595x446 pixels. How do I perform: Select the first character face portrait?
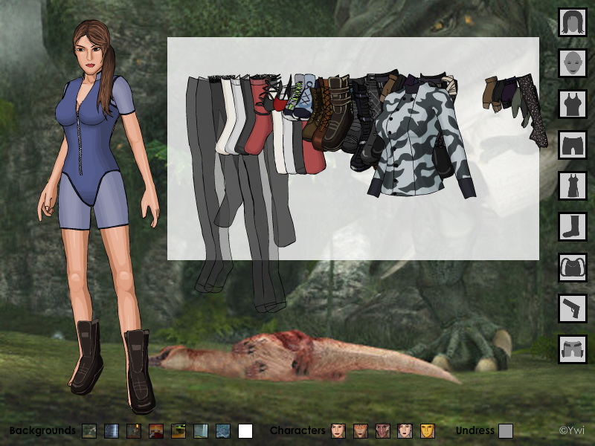(338, 431)
